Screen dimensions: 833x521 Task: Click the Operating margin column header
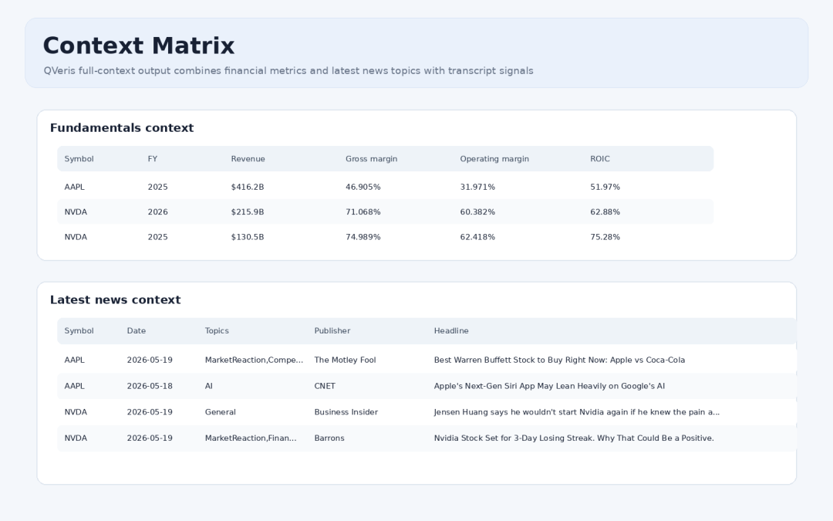click(494, 159)
